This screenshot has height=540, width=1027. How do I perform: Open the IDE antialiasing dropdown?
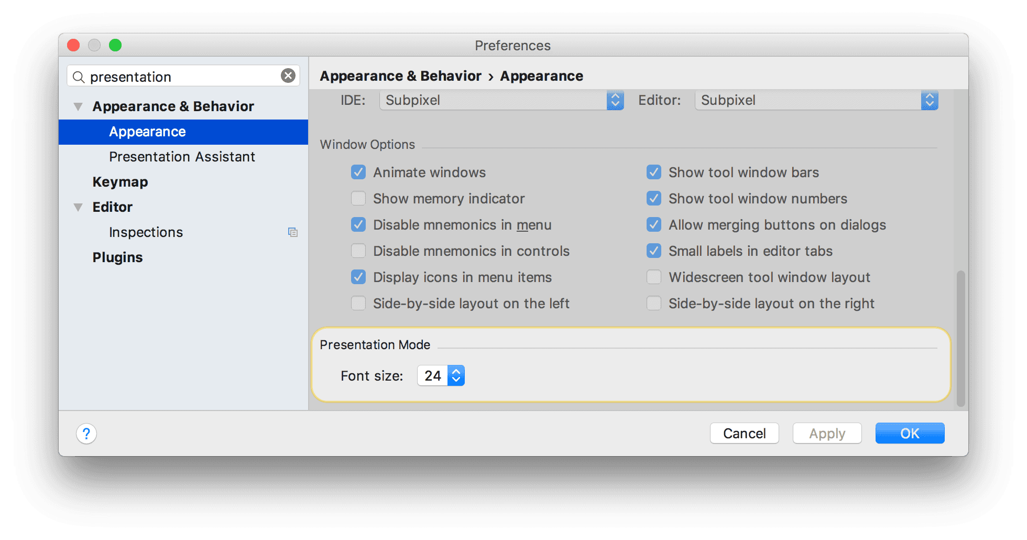point(501,100)
